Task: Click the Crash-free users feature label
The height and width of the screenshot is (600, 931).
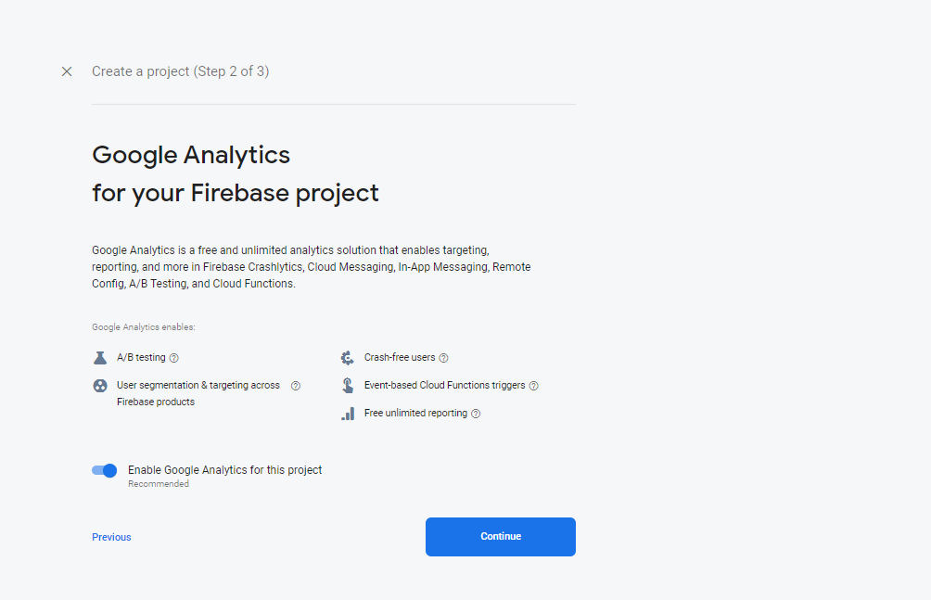Action: click(x=400, y=358)
